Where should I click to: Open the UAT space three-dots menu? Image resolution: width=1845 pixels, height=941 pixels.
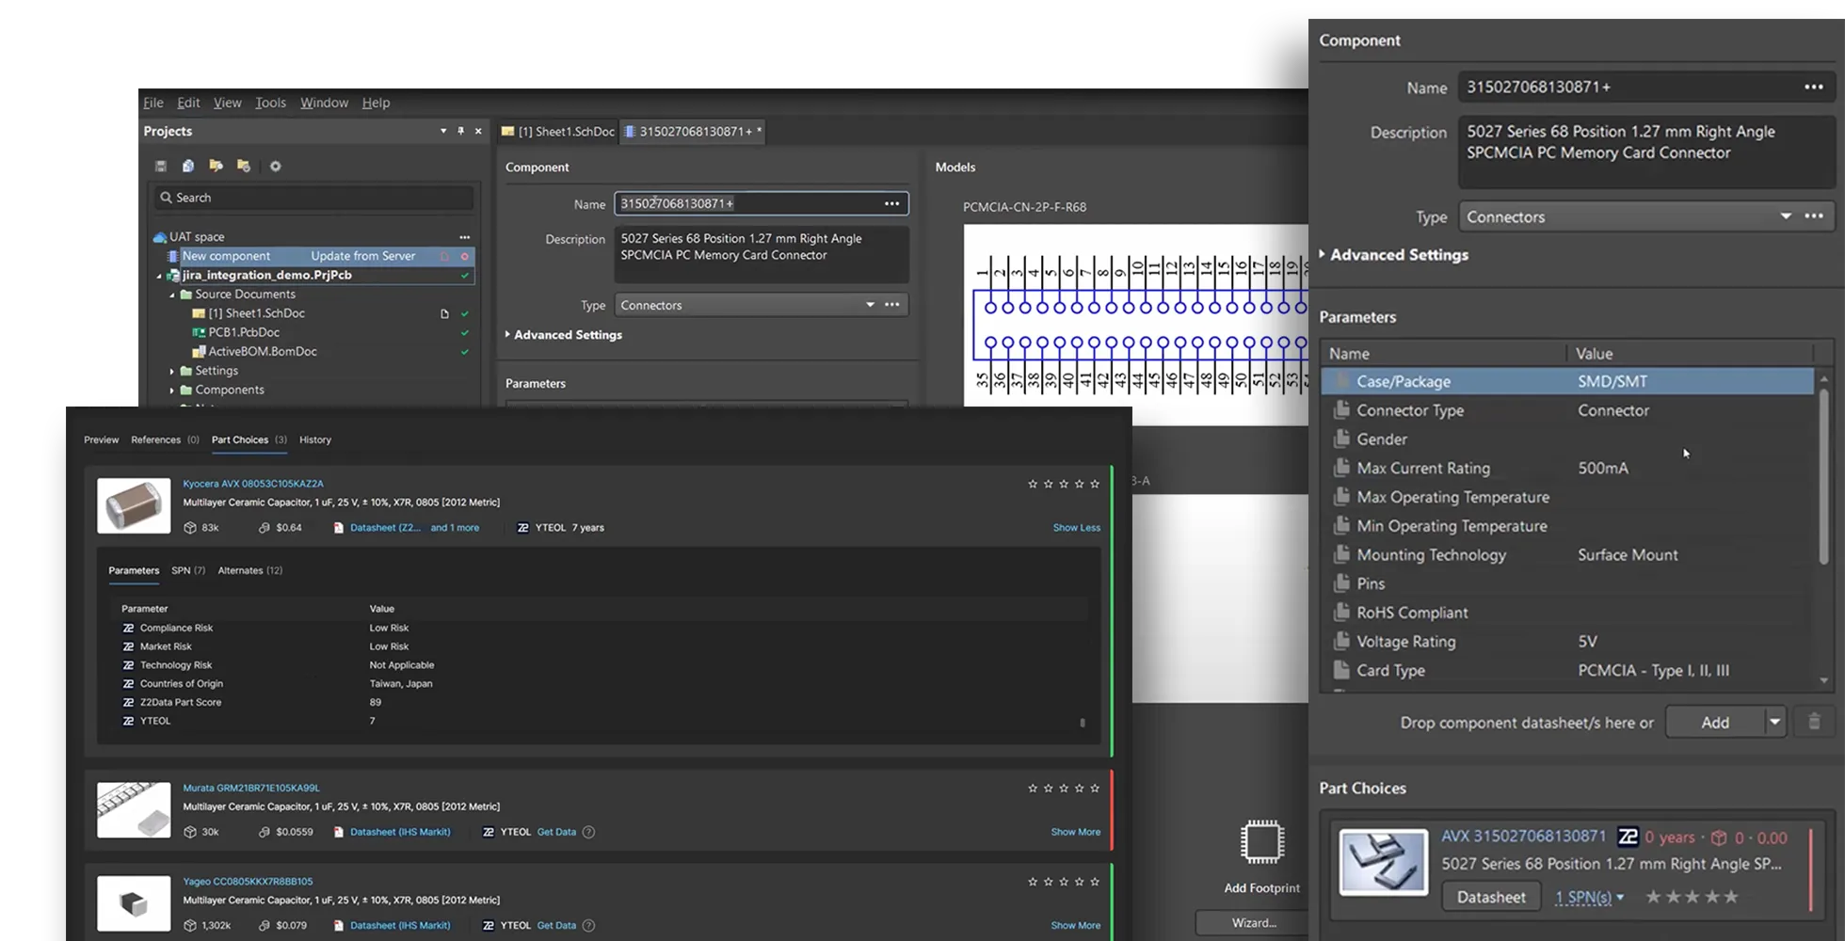[464, 237]
